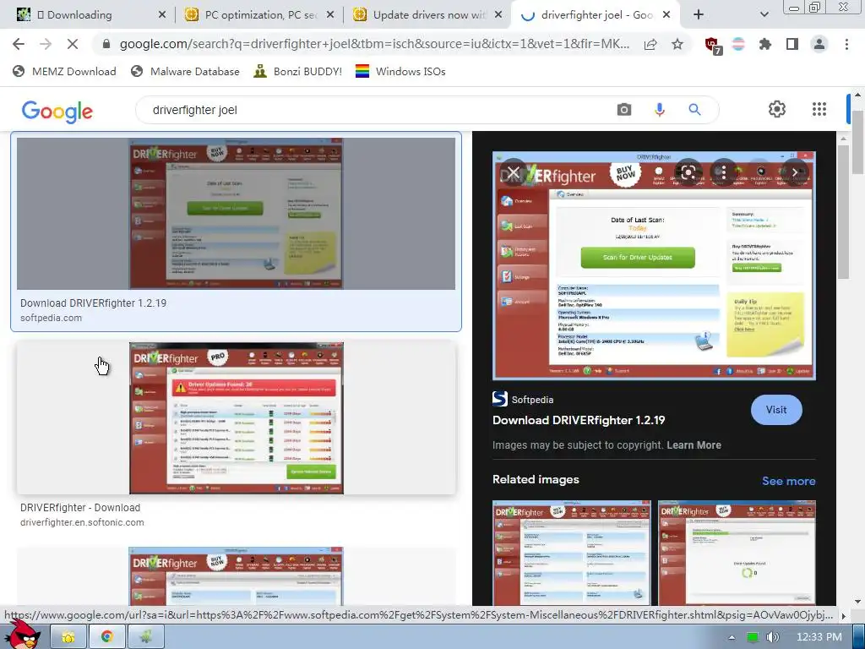Open the uBlock shield extension icon

(713, 46)
